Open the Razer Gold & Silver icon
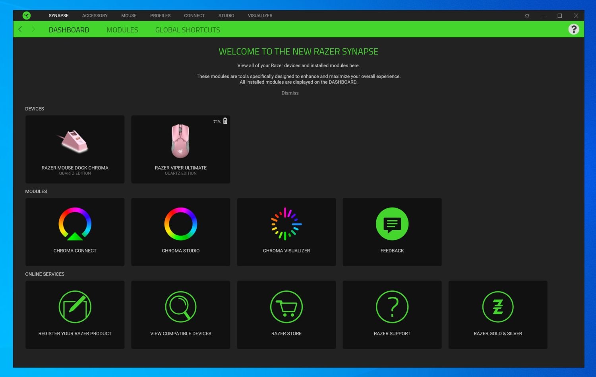 click(x=498, y=307)
